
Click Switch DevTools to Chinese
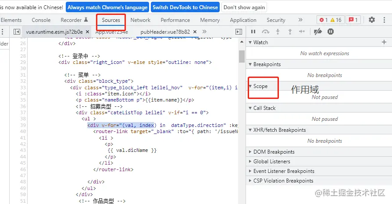pyautogui.click(x=185, y=7)
